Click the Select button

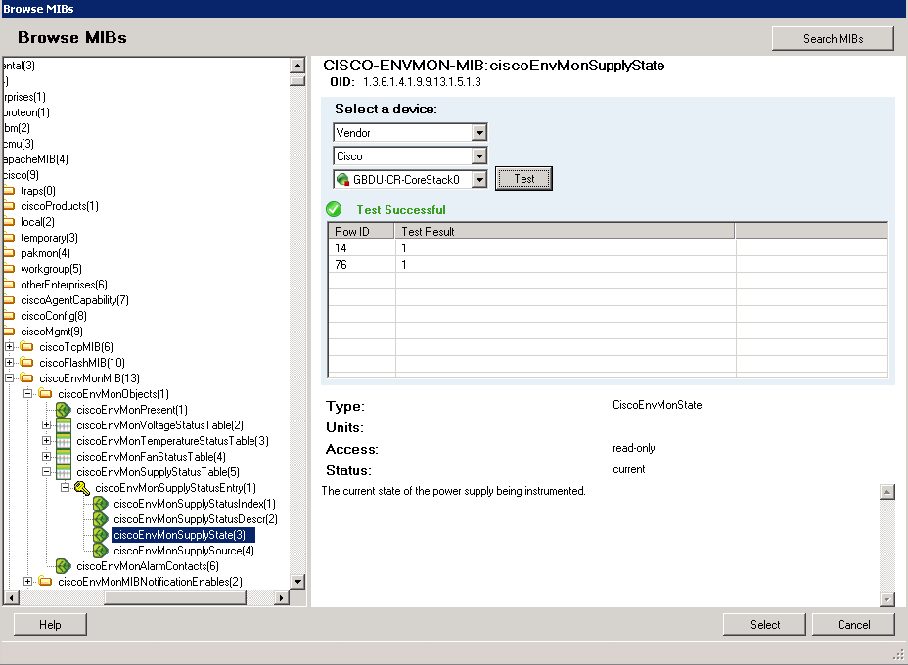click(x=764, y=625)
